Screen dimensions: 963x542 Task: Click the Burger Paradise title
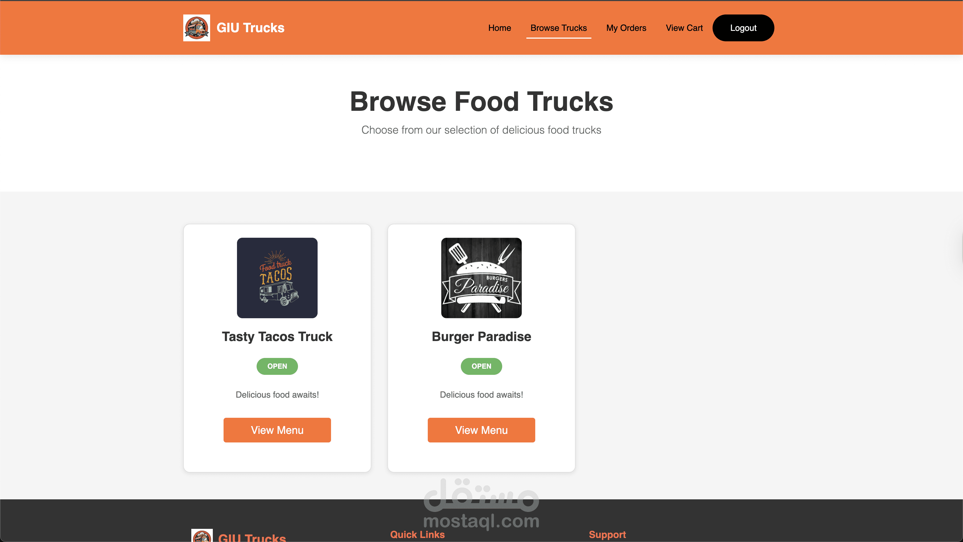[481, 337]
